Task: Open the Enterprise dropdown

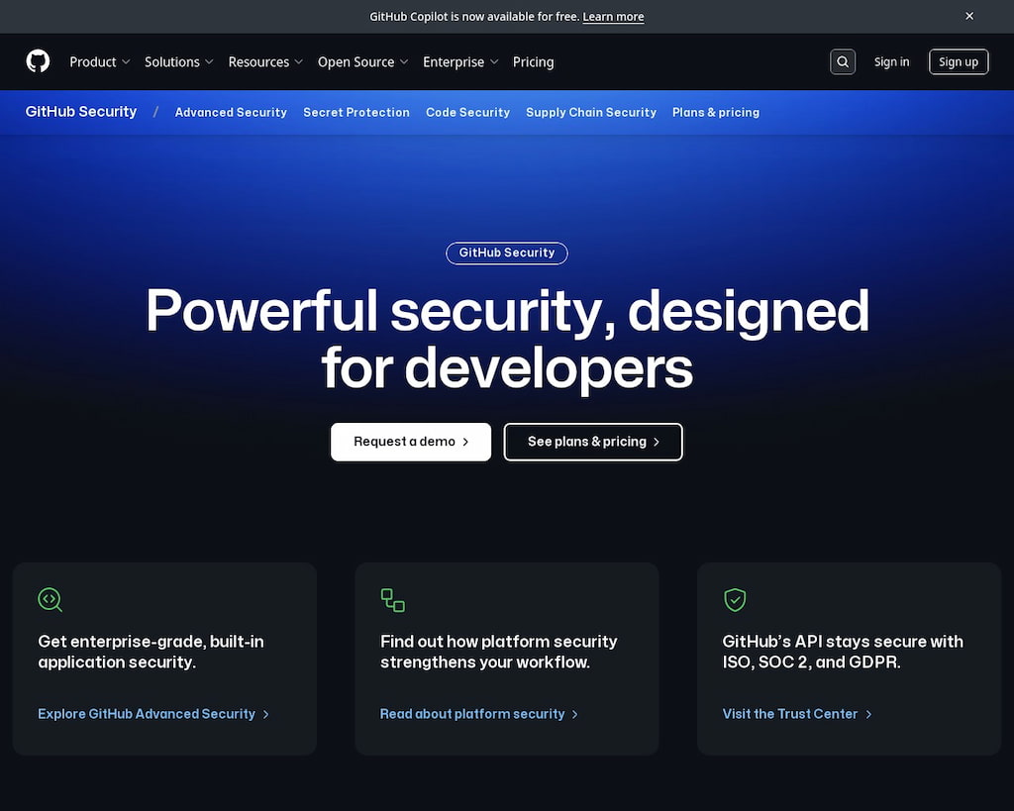Action: pos(459,61)
